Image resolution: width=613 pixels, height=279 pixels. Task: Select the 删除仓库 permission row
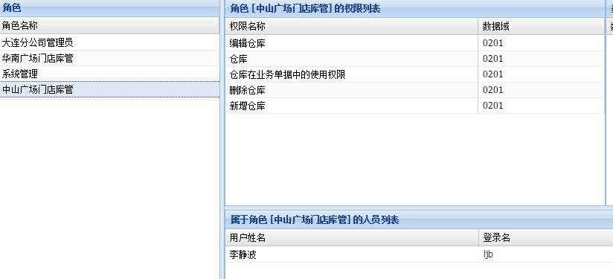point(415,90)
